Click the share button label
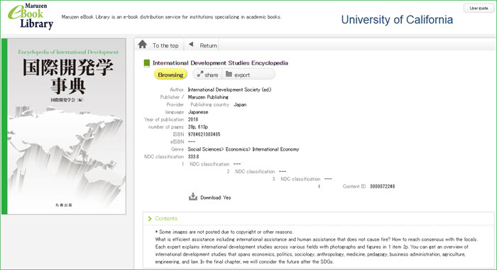Image resolution: width=497 pixels, height=270 pixels. coord(211,75)
